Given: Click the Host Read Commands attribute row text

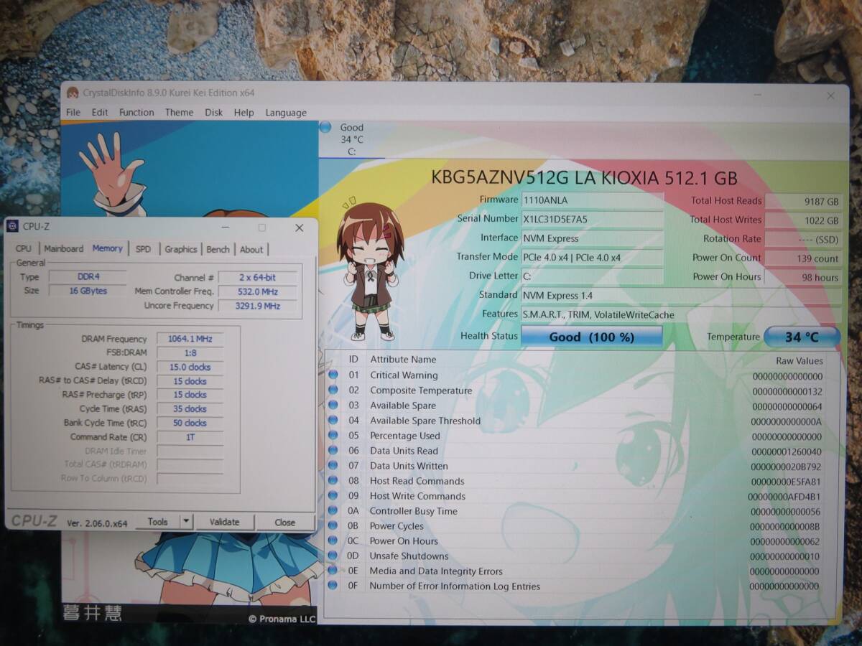Looking at the screenshot, I should (x=417, y=481).
